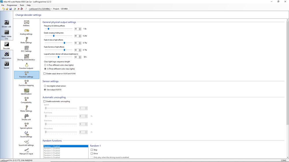Step the logical dimmer brightness spinner
This screenshot has height=162, width=289.
80,57
